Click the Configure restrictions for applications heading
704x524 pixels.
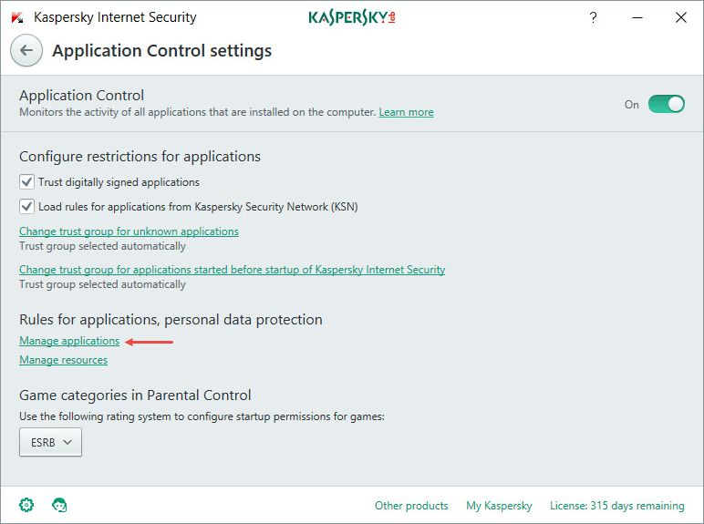(x=140, y=157)
